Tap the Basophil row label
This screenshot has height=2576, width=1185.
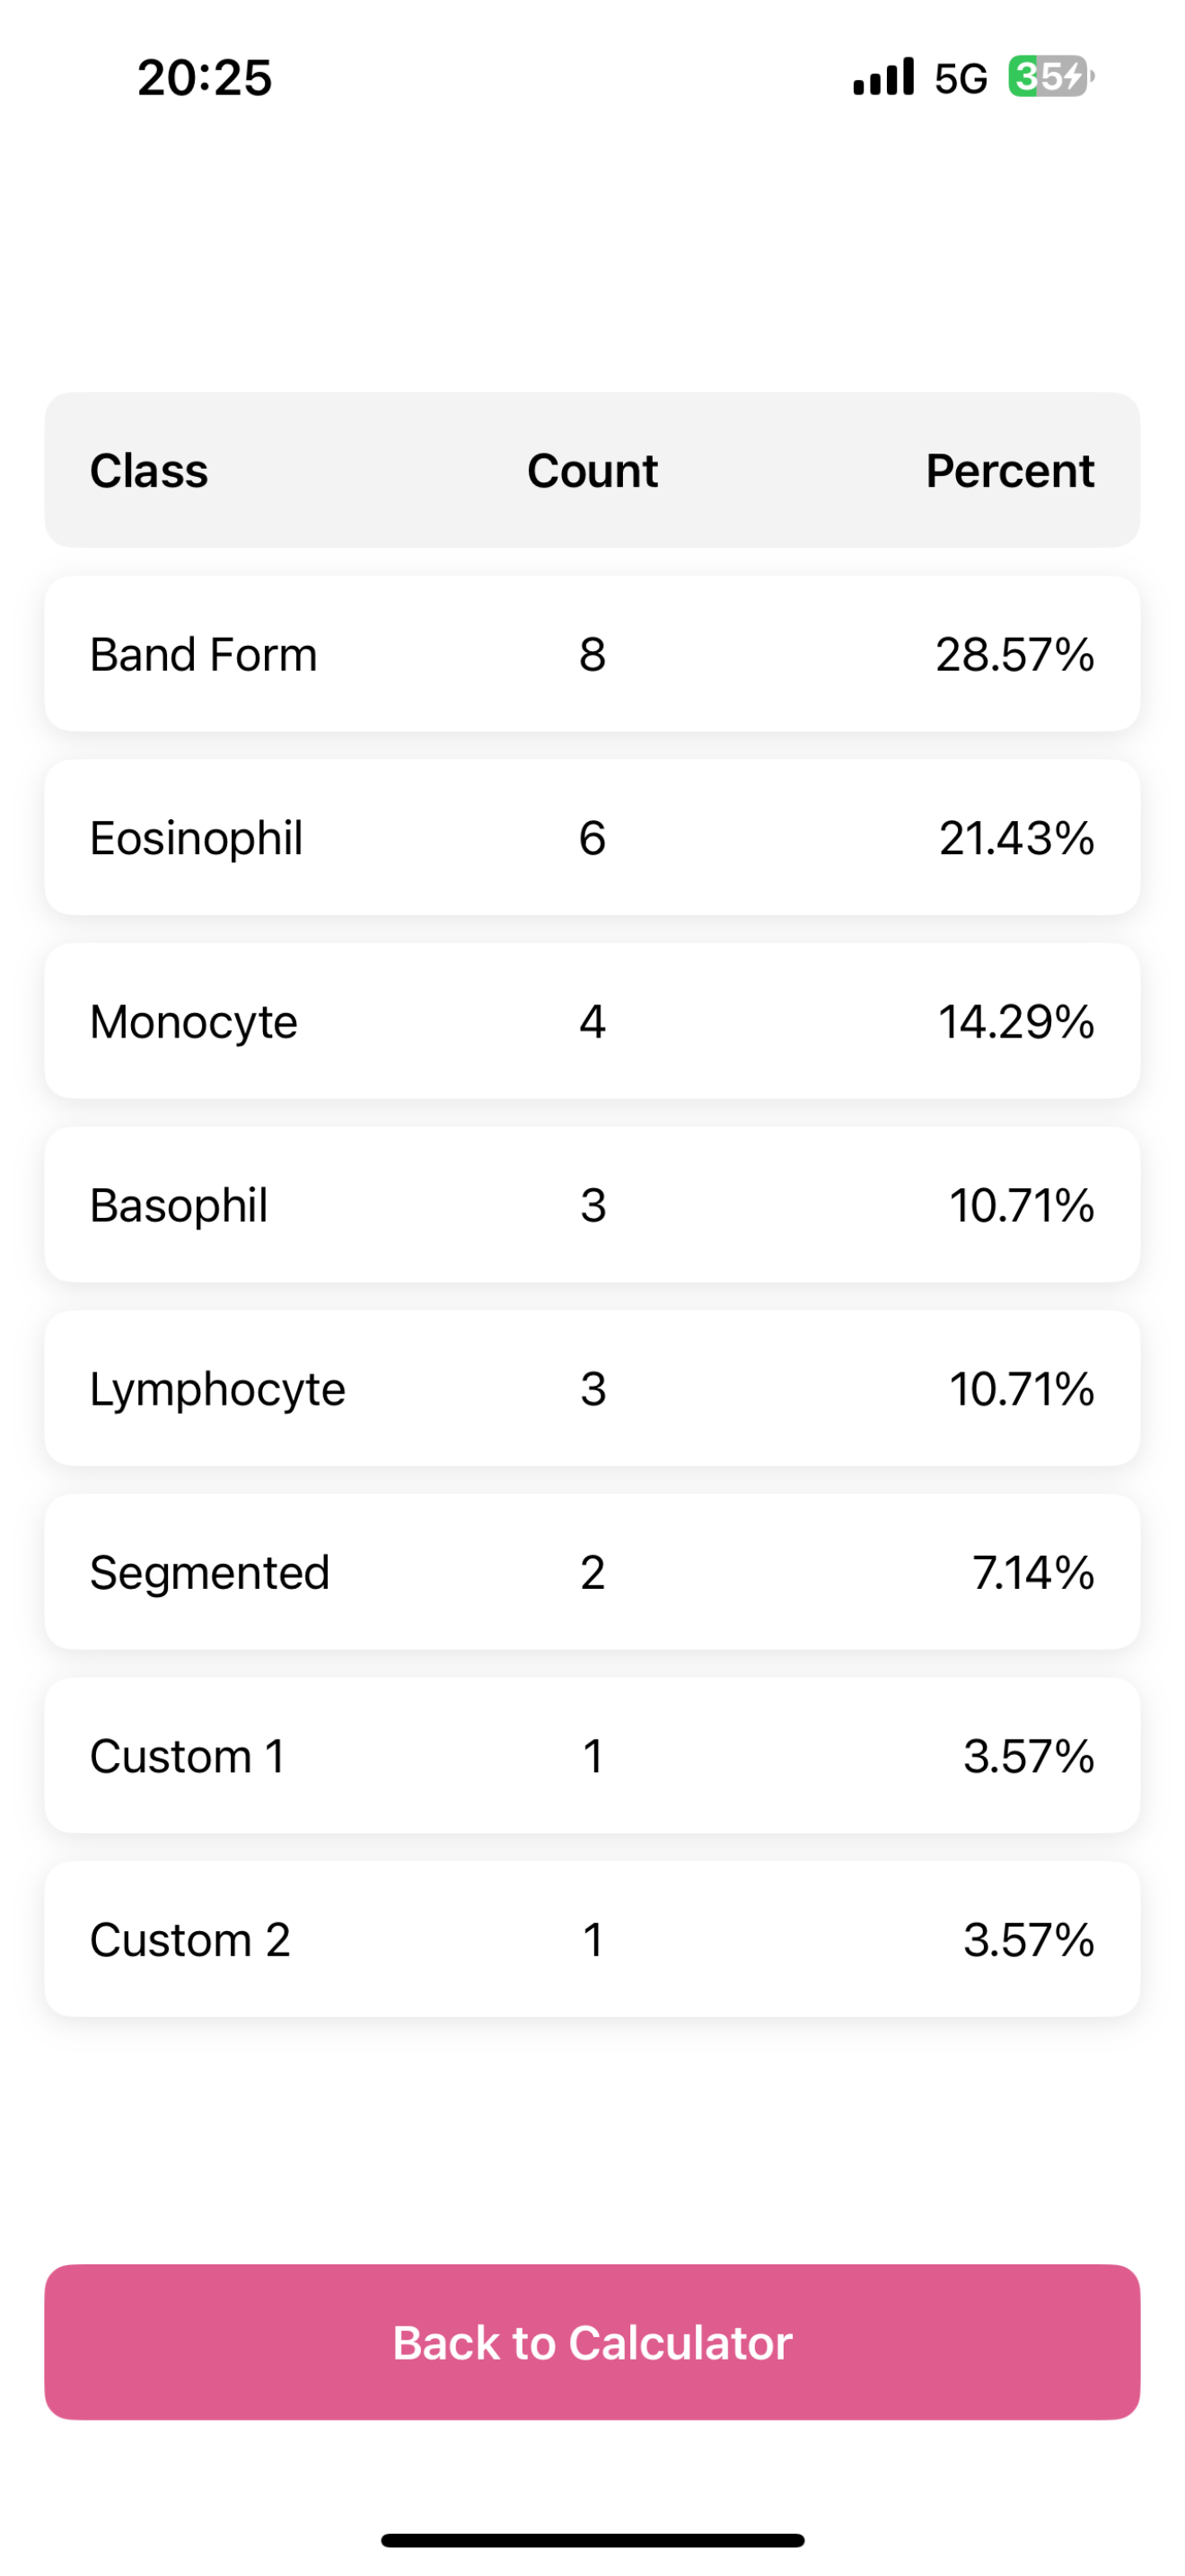179,1205
